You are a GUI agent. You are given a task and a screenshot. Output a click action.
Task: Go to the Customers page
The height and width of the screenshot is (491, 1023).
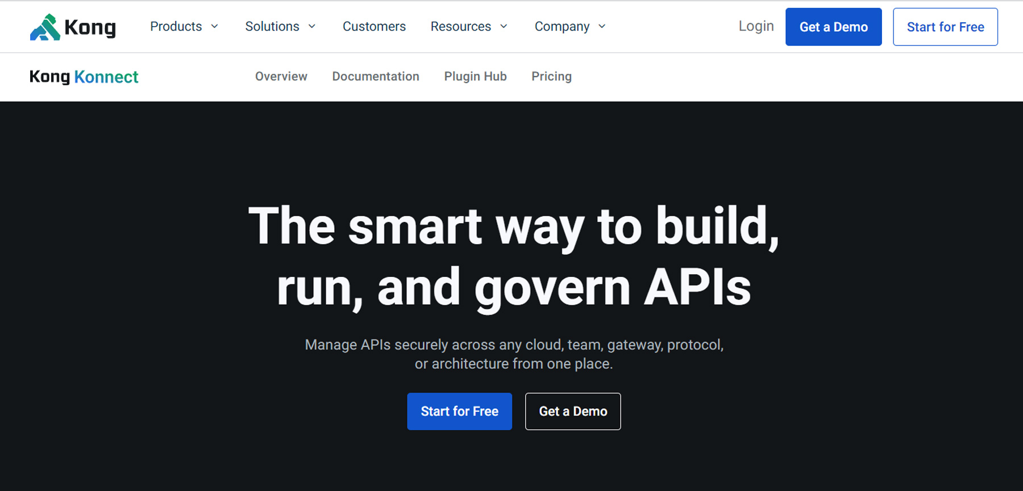(374, 27)
